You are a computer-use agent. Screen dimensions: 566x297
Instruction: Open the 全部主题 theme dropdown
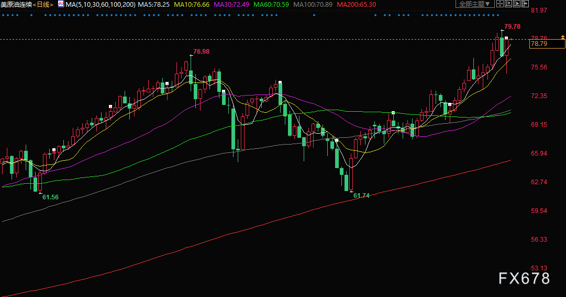click(475, 4)
